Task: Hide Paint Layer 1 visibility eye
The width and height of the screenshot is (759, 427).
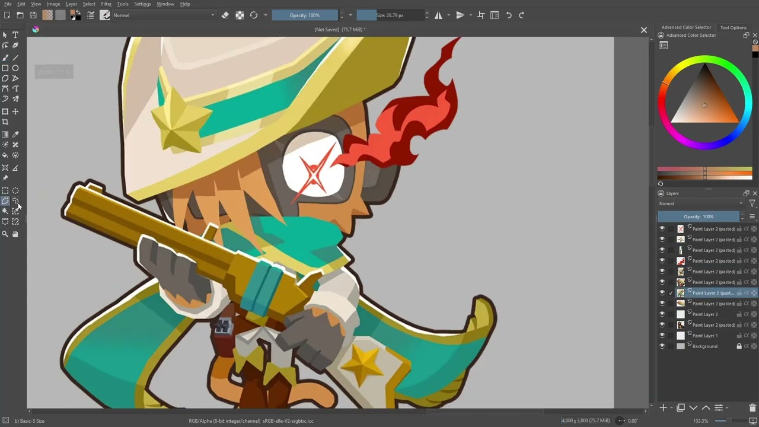Action: click(662, 336)
